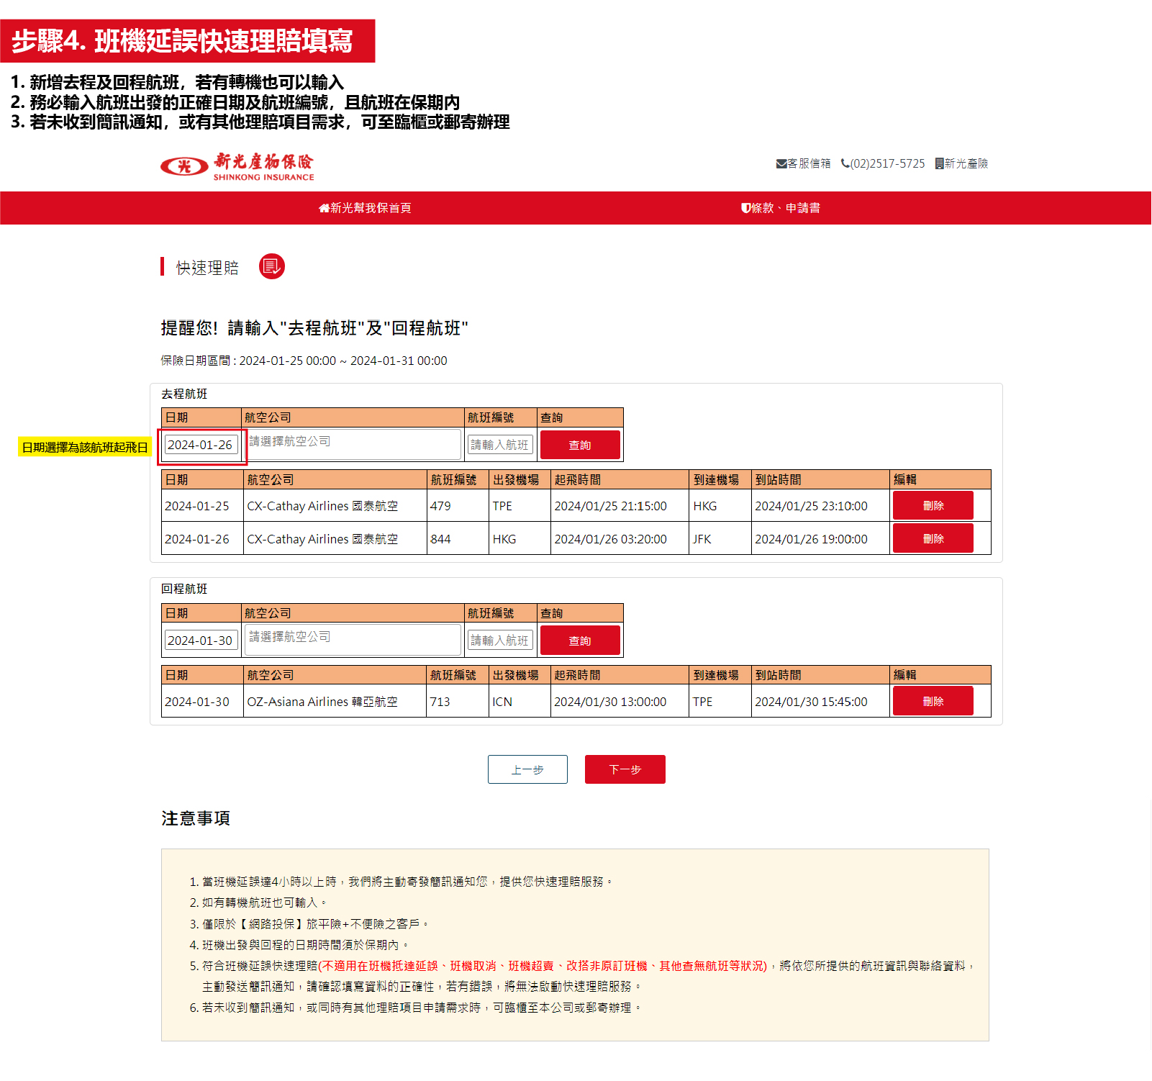Viewport: 1152px width, 1081px height.
Task: Click the cell '2024/01/25 21:15:00'
Action: (620, 506)
